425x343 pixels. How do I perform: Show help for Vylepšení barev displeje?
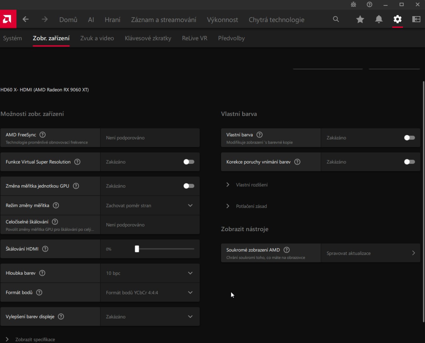tap(61, 316)
